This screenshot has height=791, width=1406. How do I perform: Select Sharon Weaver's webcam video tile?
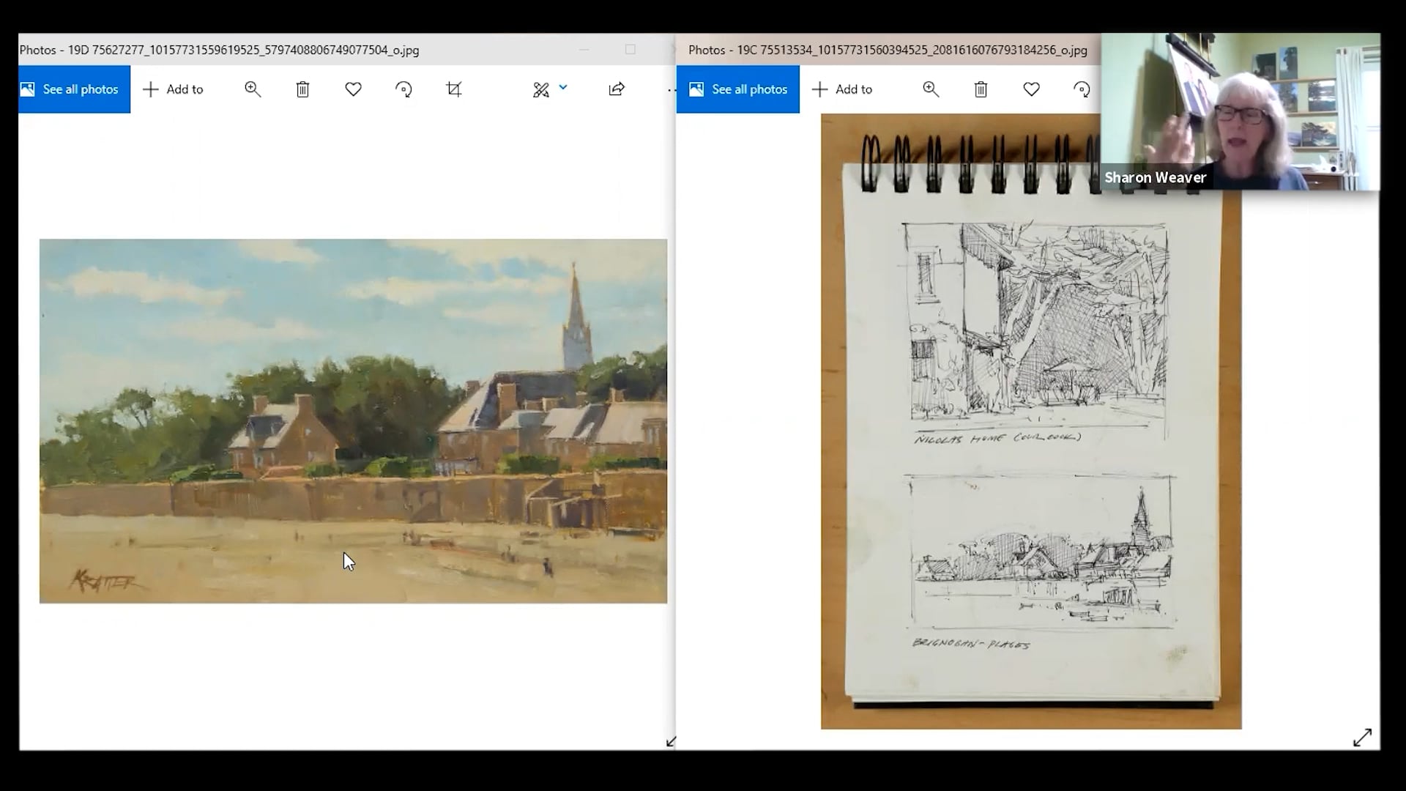click(1241, 111)
